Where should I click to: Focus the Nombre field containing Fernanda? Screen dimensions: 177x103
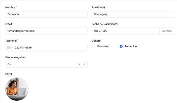pyautogui.click(x=46, y=14)
